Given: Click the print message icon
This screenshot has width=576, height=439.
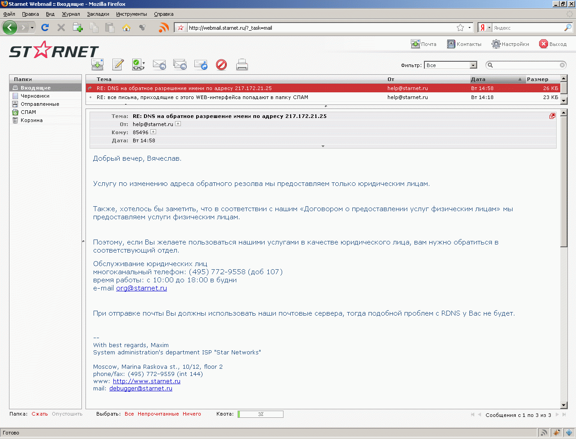Looking at the screenshot, I should click(242, 65).
